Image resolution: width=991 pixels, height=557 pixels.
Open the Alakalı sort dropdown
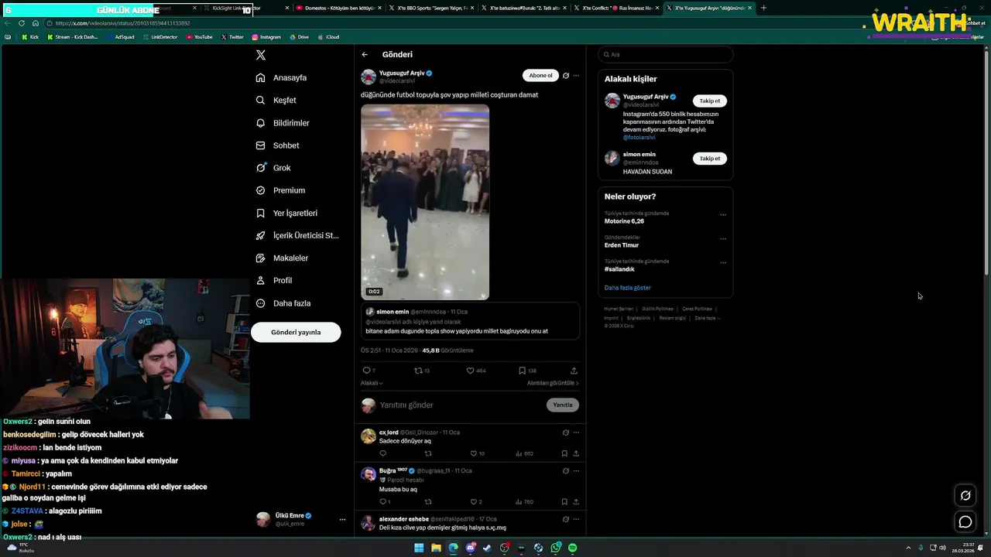pyautogui.click(x=372, y=383)
